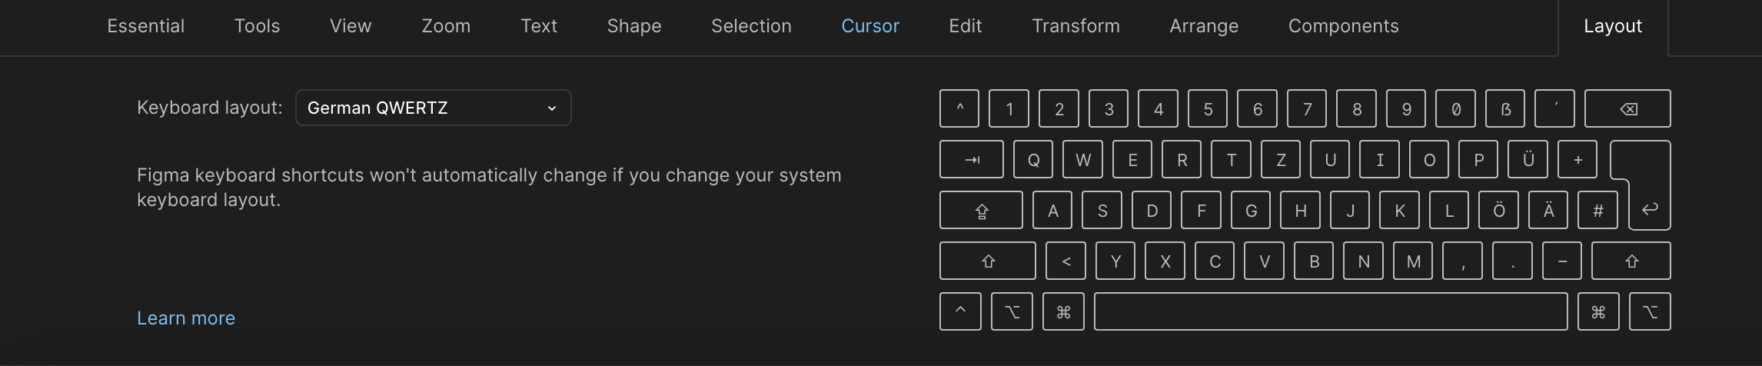Click the Ü key
Viewport: 1762px width, 366px height.
1528,159
